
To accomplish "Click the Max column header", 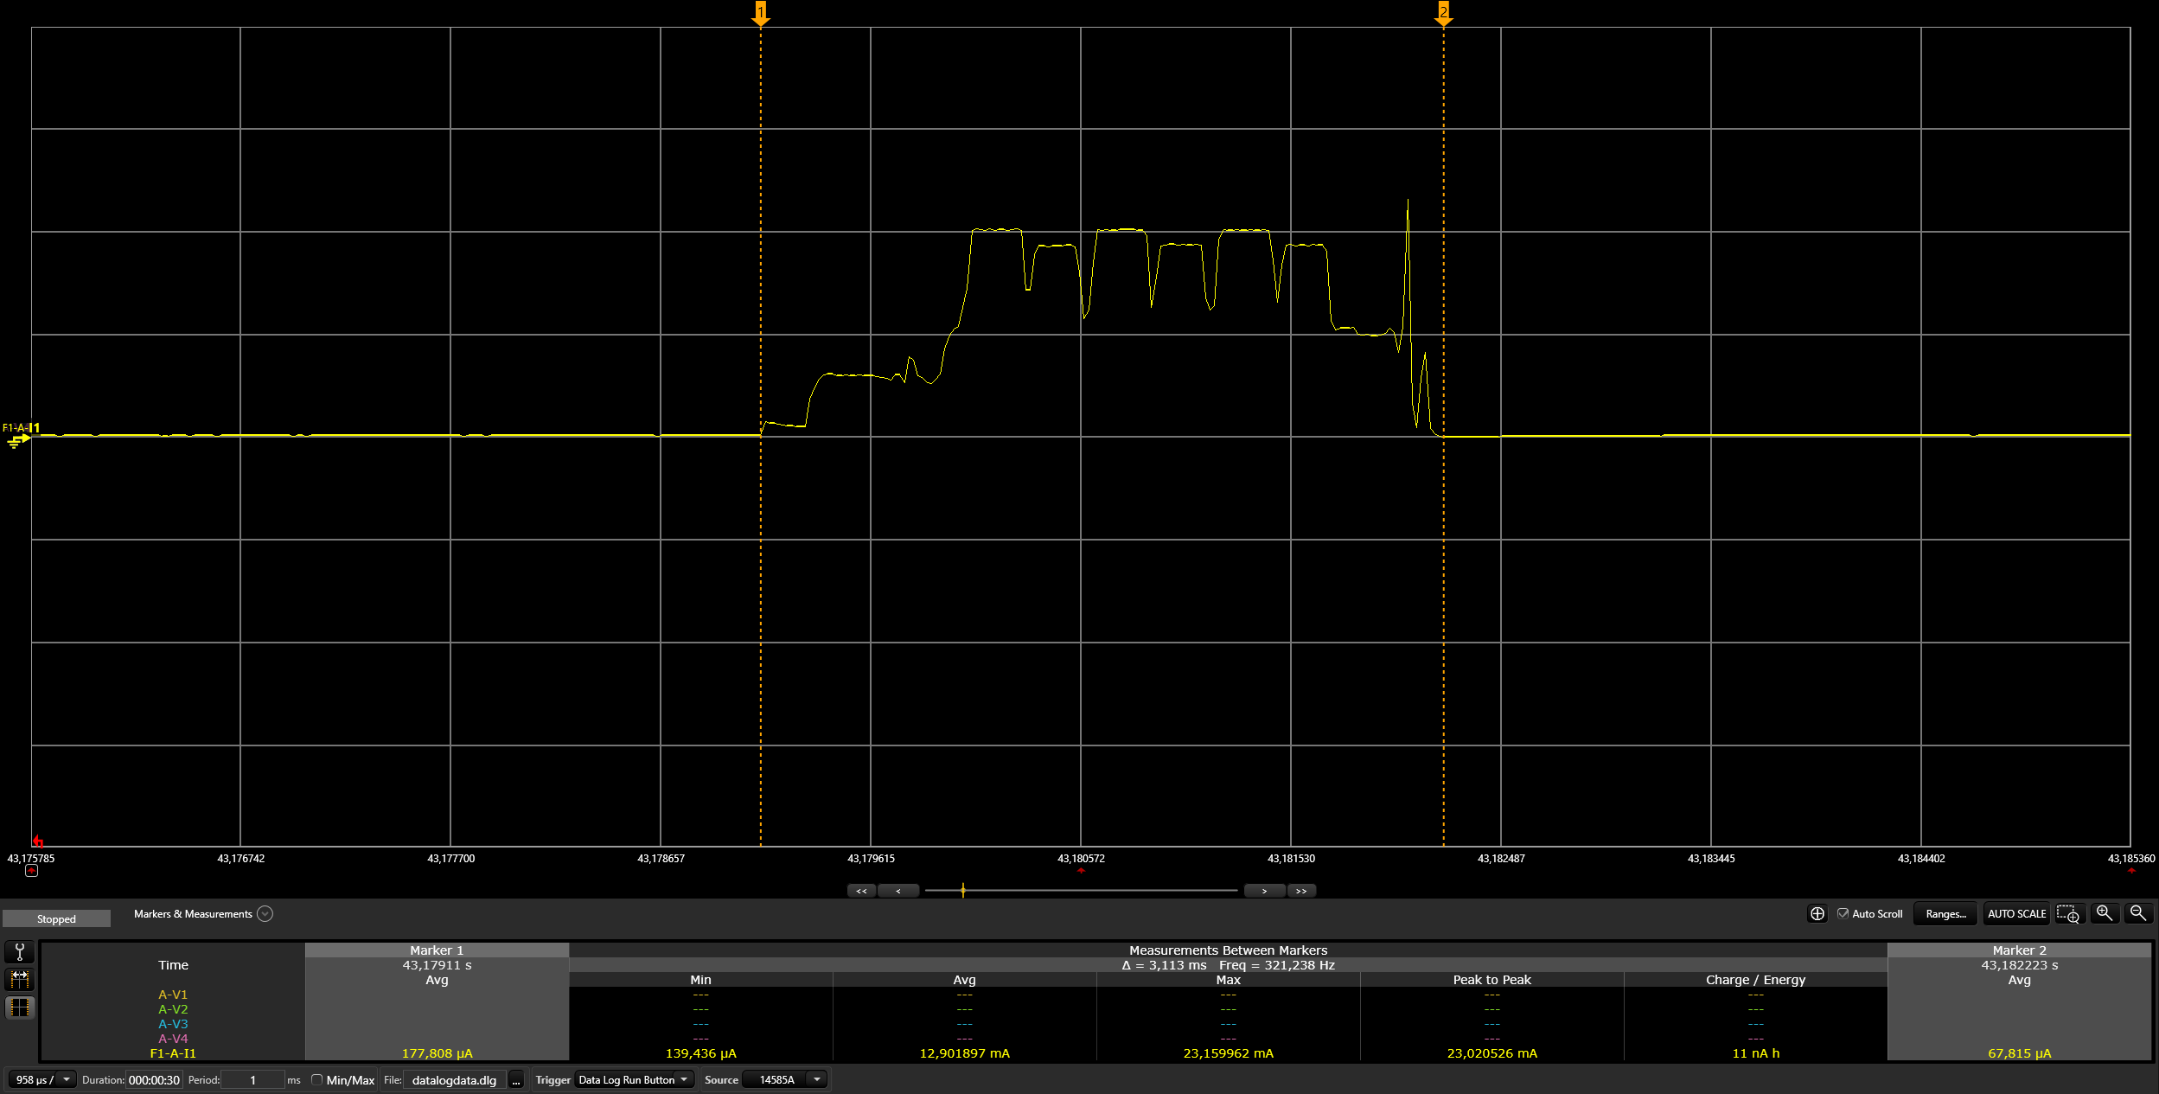I will click(1228, 980).
